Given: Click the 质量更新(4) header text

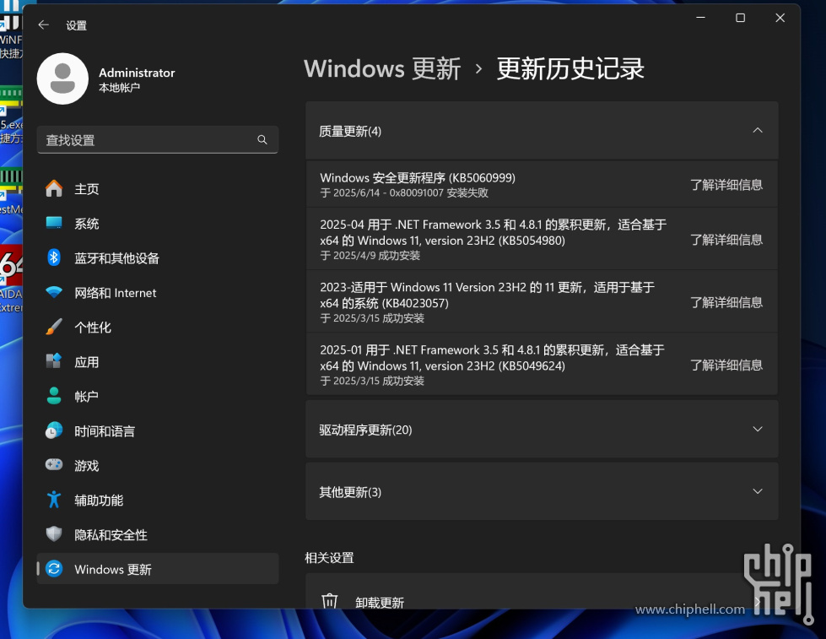Looking at the screenshot, I should tap(350, 132).
